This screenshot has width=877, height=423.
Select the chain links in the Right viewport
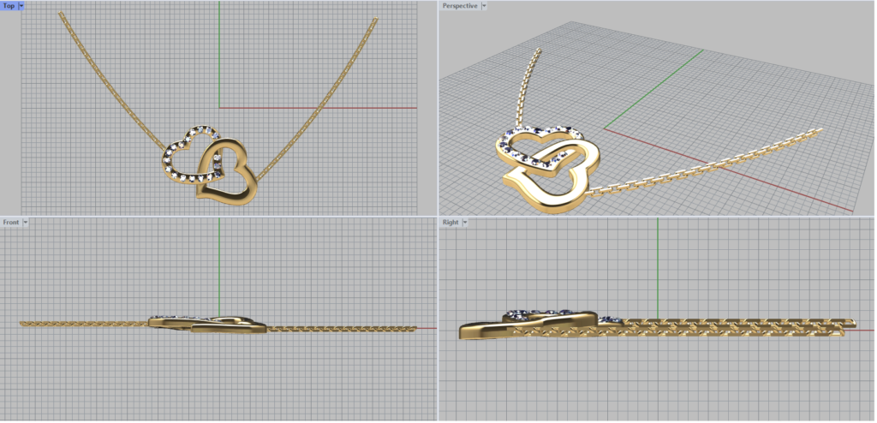point(728,326)
